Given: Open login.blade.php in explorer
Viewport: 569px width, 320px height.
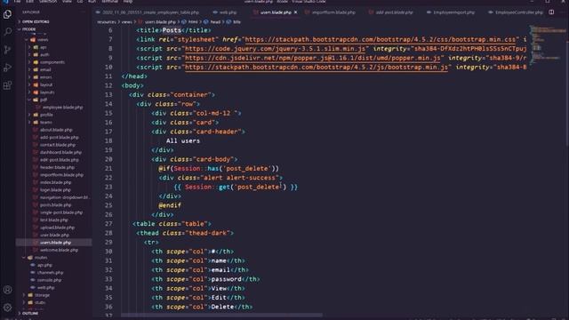Looking at the screenshot, I should click(55, 190).
